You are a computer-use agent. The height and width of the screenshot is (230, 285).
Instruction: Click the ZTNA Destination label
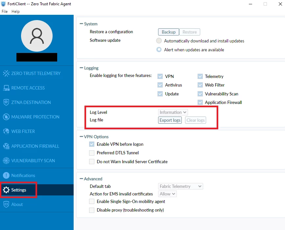click(31, 102)
